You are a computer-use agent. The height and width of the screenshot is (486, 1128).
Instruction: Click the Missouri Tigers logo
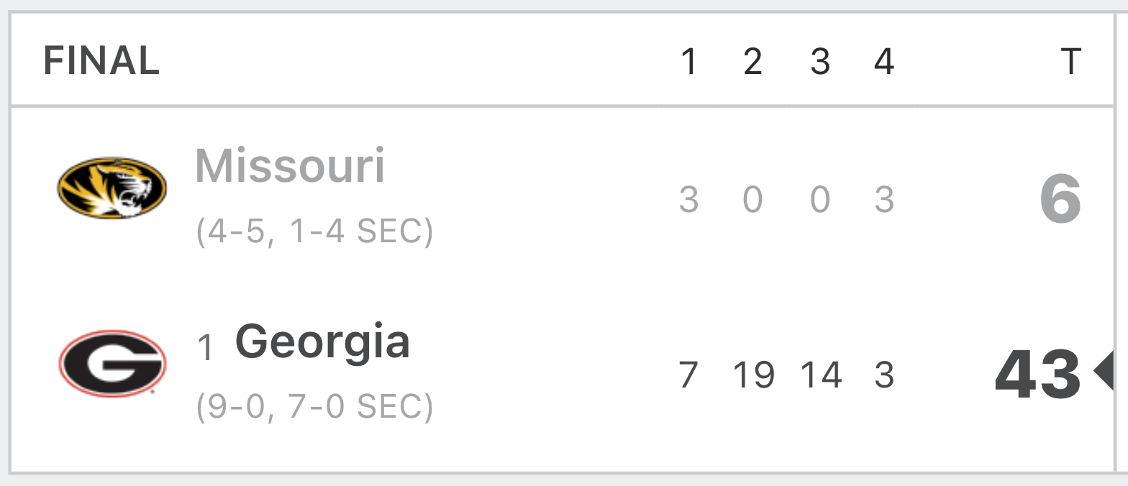tap(112, 188)
